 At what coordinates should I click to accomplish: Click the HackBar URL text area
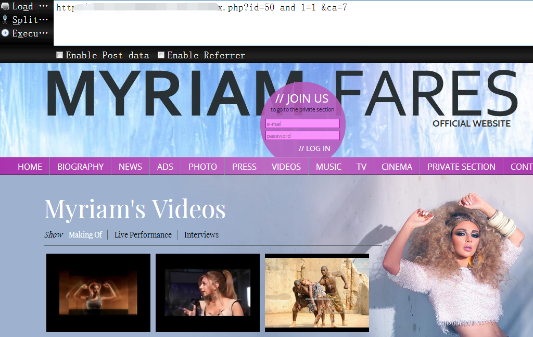tap(293, 23)
